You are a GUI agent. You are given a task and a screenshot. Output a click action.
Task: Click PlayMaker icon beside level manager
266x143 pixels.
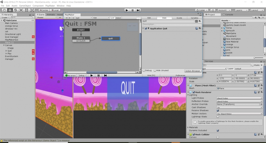click(x=33, y=37)
